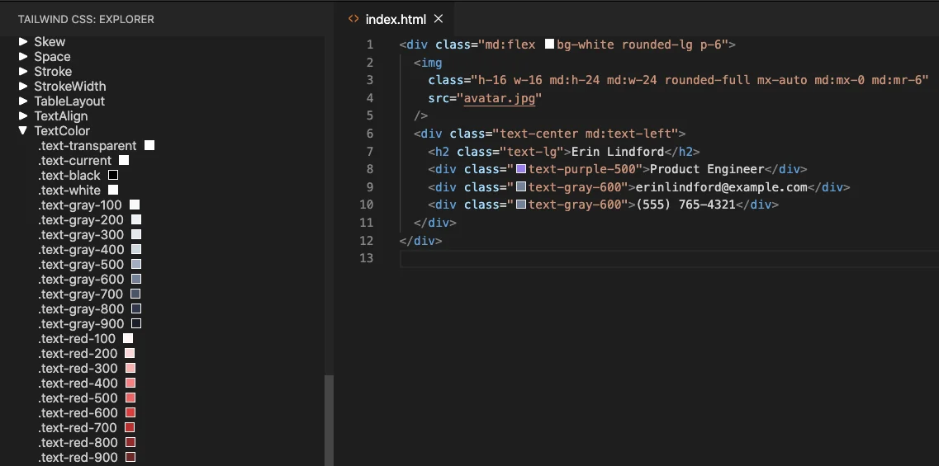Expand the Space category
Viewport: 939px width, 466px height.
pos(23,57)
